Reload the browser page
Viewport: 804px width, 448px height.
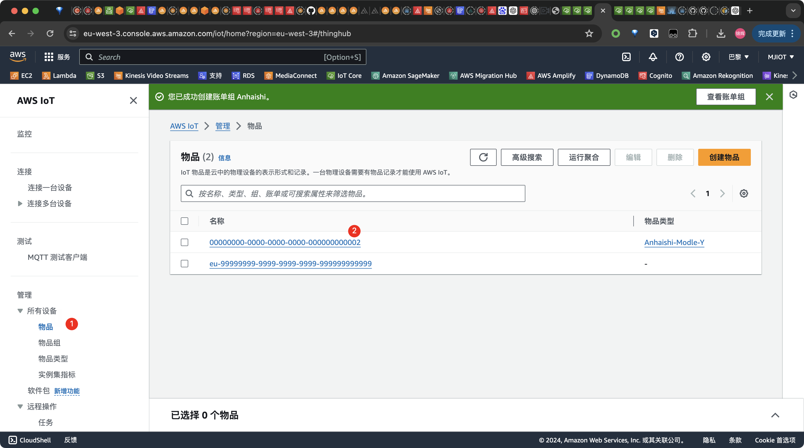click(50, 33)
